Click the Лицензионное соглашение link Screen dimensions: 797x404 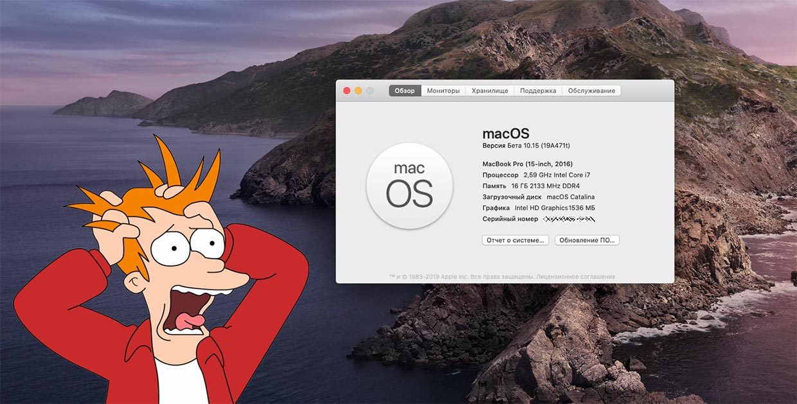(x=575, y=277)
